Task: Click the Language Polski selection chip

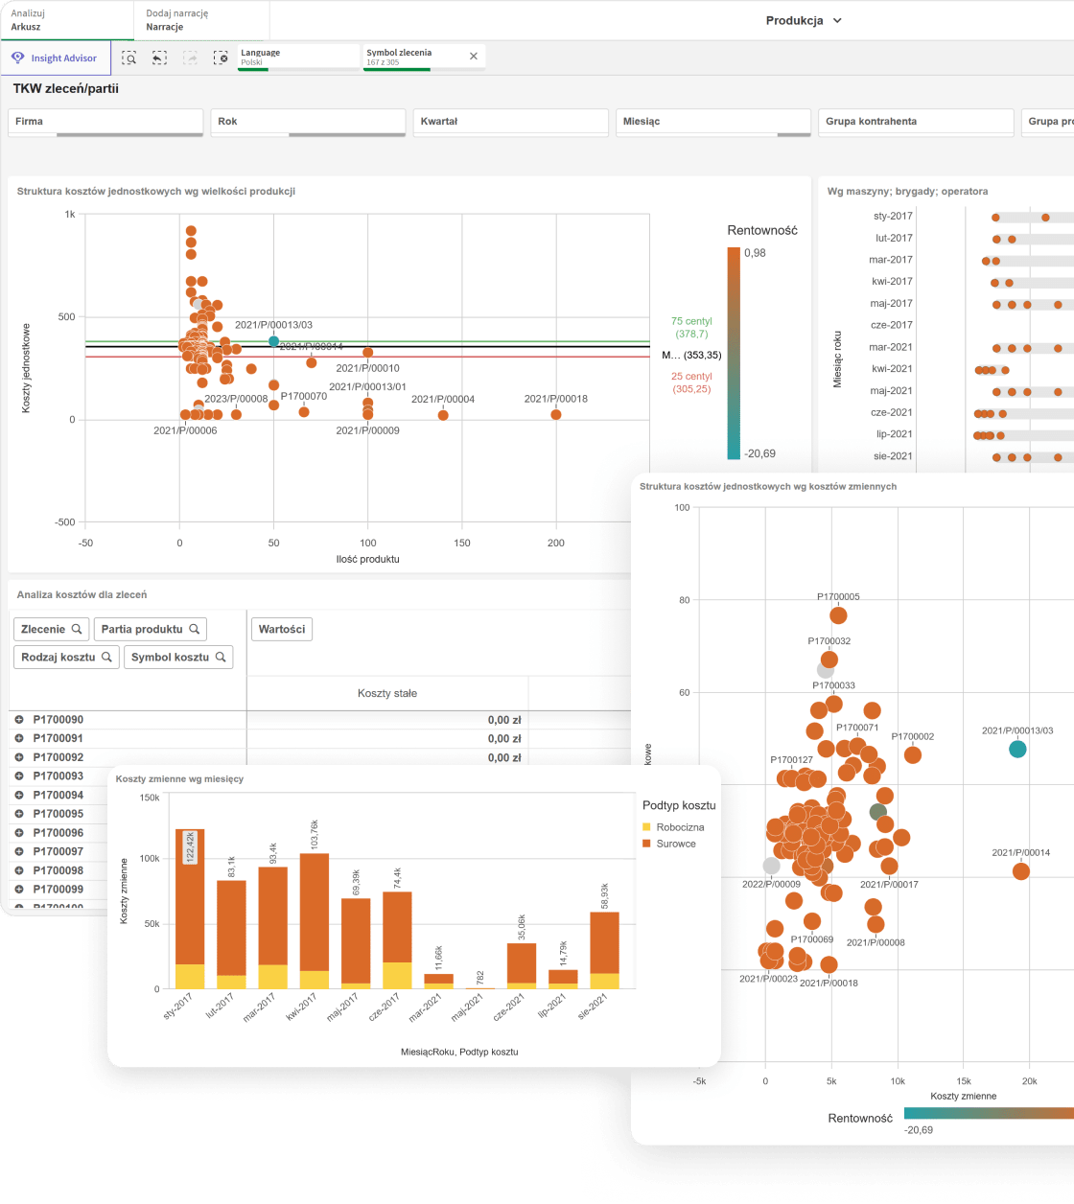Action: pyautogui.click(x=297, y=57)
